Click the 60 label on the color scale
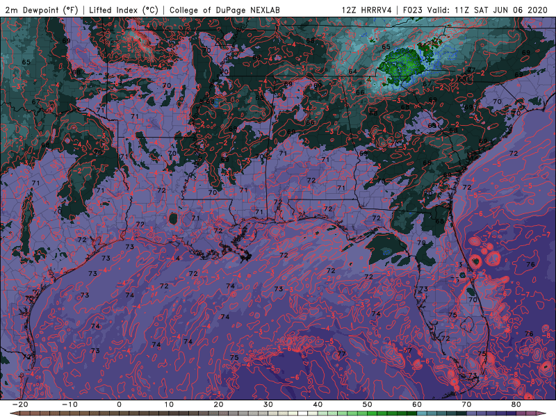 tap(417, 404)
